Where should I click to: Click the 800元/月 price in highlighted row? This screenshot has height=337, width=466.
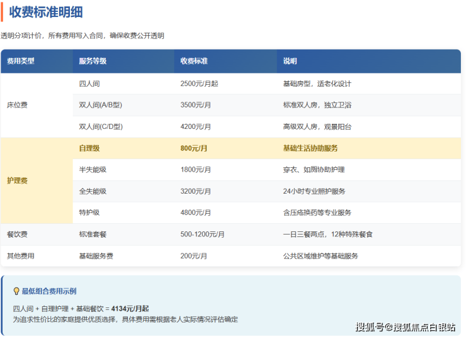(194, 148)
